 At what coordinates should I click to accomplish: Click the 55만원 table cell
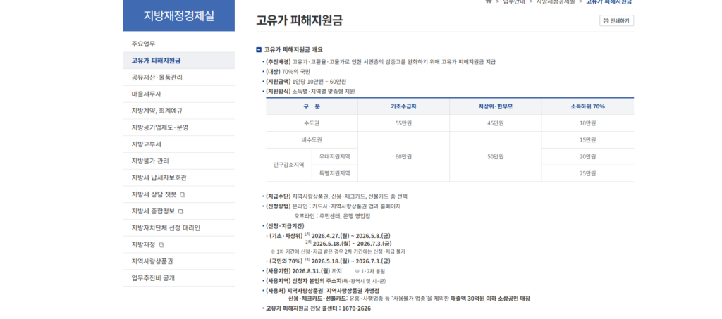coord(403,123)
